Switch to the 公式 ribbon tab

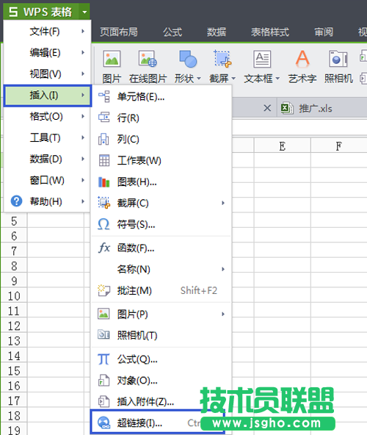172,32
